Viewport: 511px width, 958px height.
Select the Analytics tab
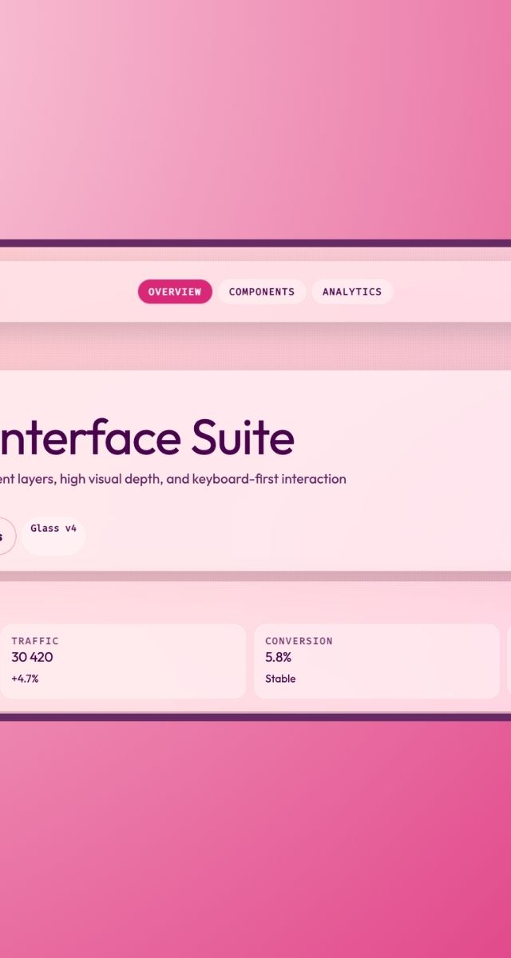(x=352, y=291)
